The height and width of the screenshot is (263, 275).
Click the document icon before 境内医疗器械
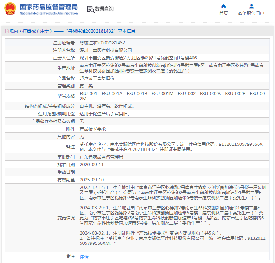tap(7, 31)
